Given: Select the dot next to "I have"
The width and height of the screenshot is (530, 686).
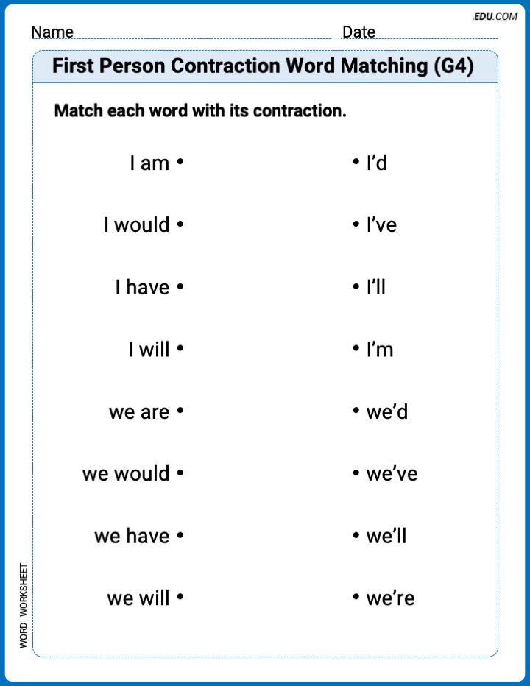Looking at the screenshot, I should 180,286.
